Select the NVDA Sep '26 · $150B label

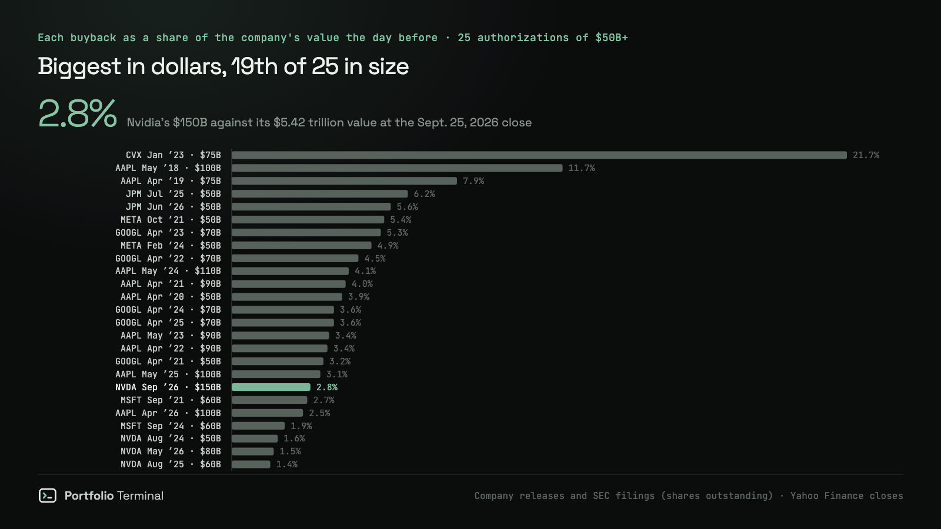168,387
